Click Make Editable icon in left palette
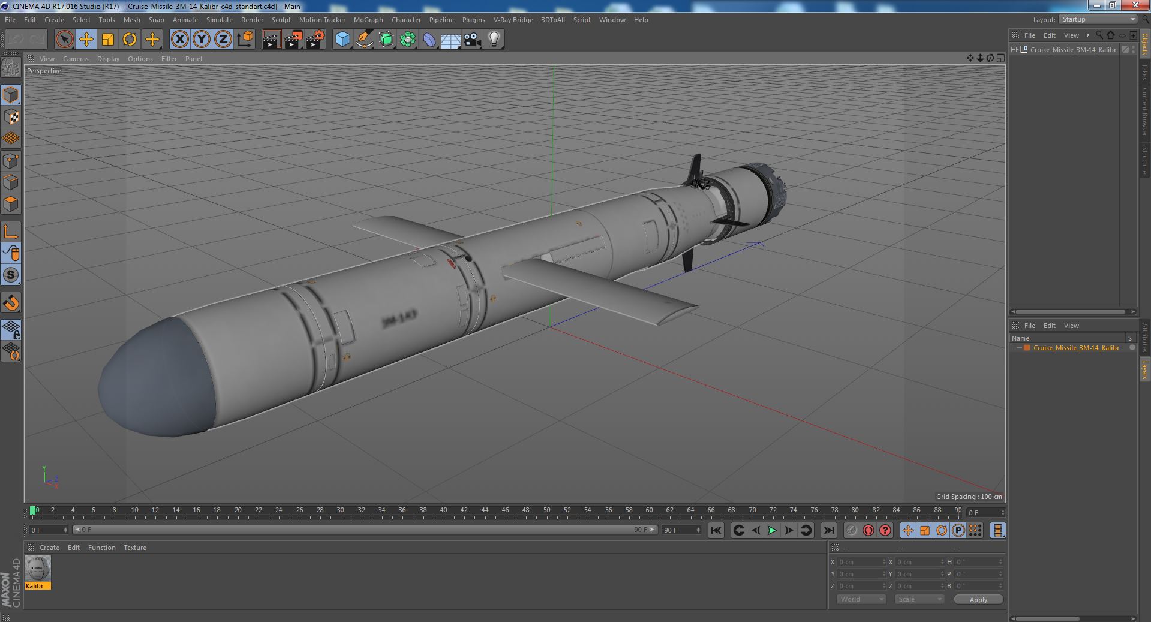 click(11, 67)
